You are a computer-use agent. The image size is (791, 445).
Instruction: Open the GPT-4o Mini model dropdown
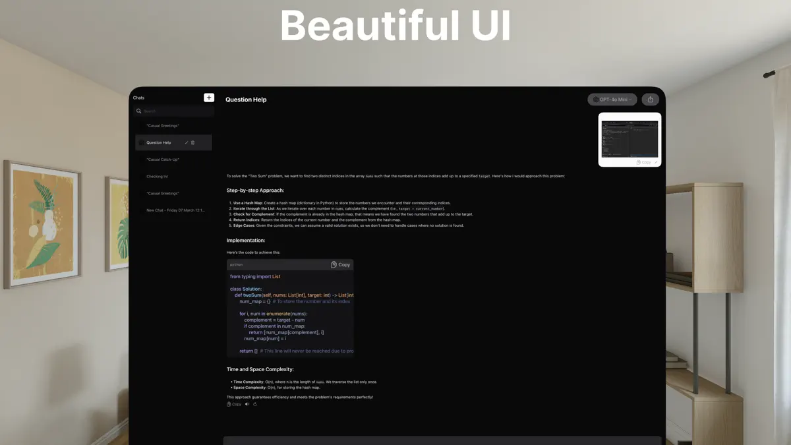pos(610,99)
